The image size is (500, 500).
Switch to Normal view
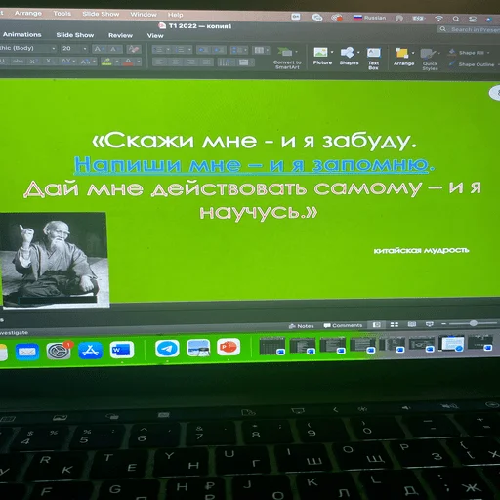[x=377, y=325]
